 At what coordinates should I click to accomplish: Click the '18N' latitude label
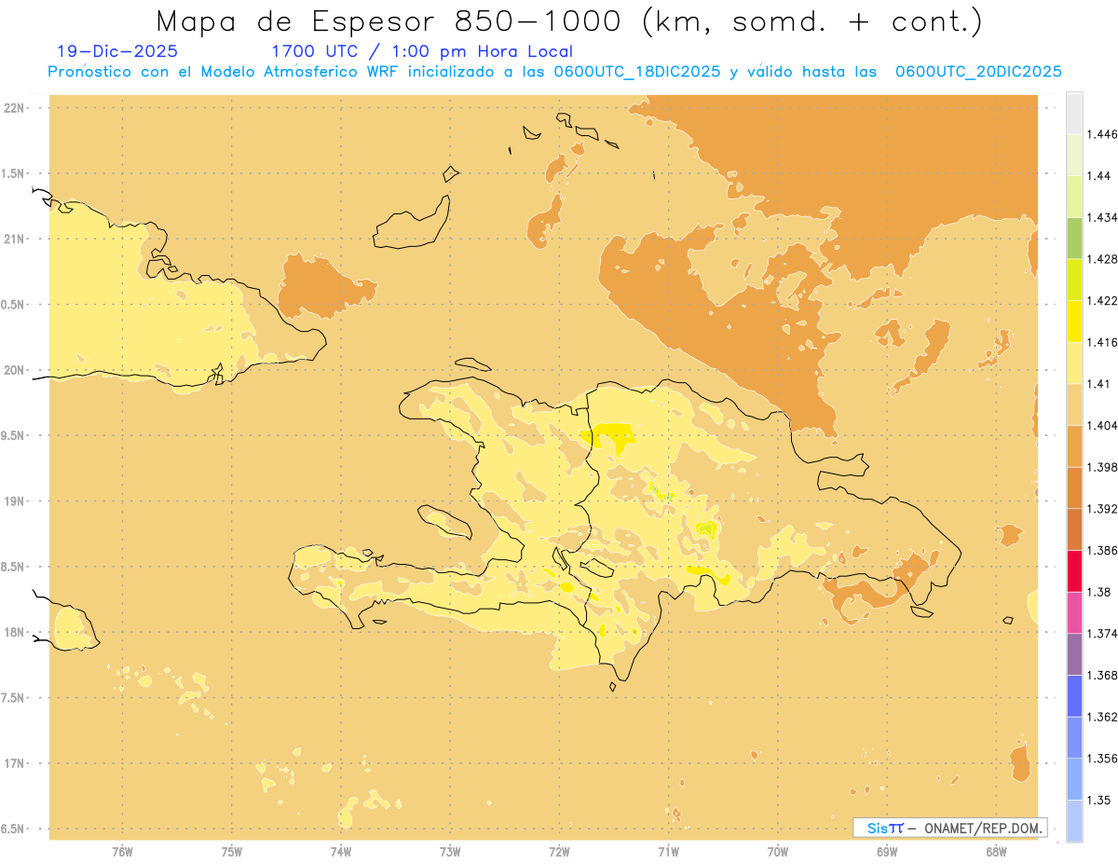(14, 632)
